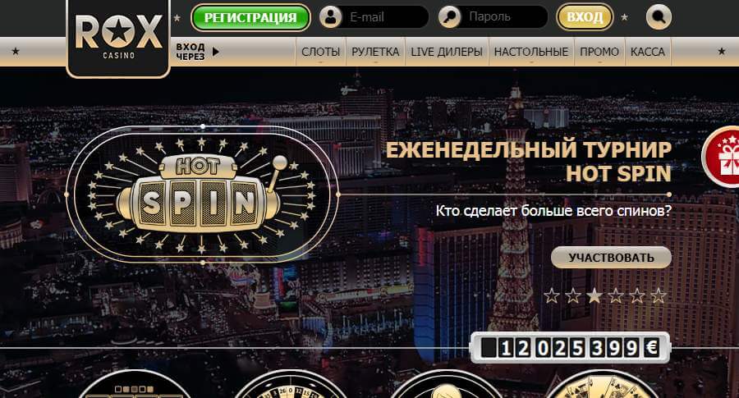The height and width of the screenshot is (398, 739).
Task: Click the key icon beside Пароль
Action: (x=450, y=17)
